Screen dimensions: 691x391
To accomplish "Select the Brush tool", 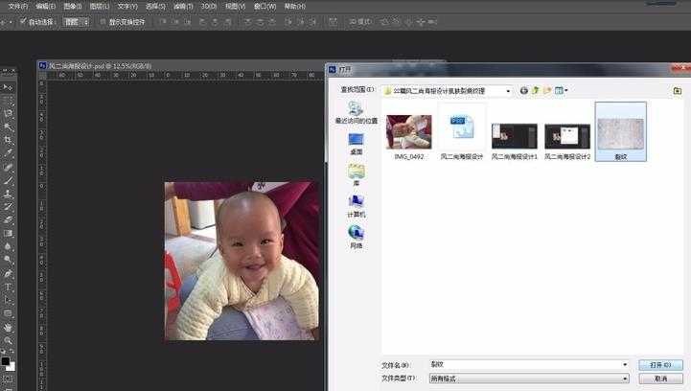I will coord(8,180).
